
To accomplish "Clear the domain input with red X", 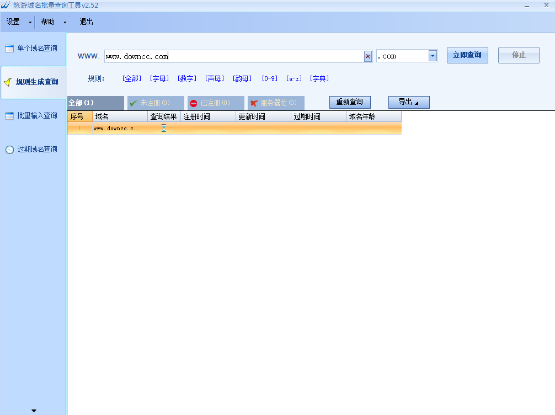I will 368,56.
